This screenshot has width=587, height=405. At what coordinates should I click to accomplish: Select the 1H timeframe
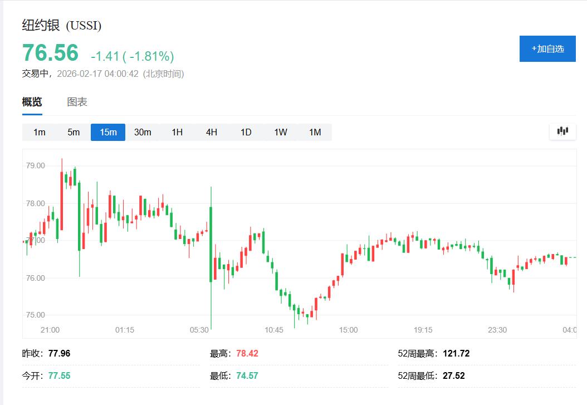coord(177,132)
